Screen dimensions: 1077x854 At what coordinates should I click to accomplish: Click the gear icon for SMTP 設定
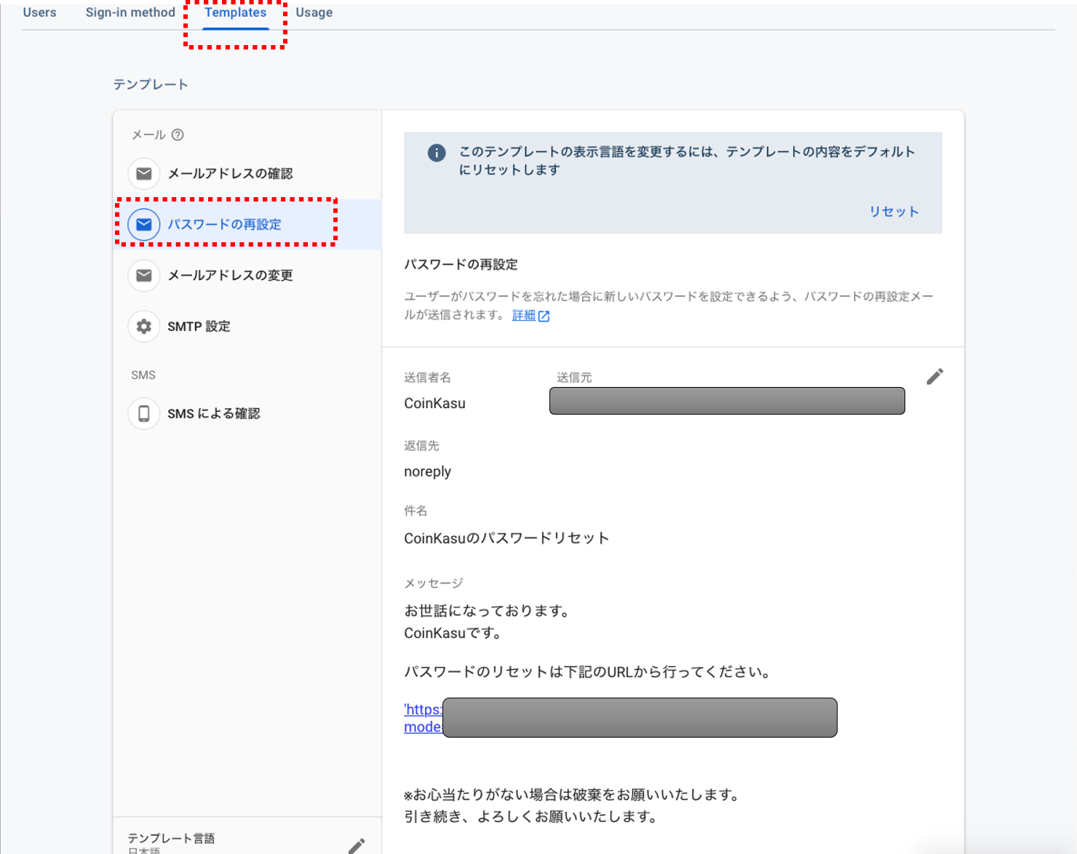[x=144, y=327]
